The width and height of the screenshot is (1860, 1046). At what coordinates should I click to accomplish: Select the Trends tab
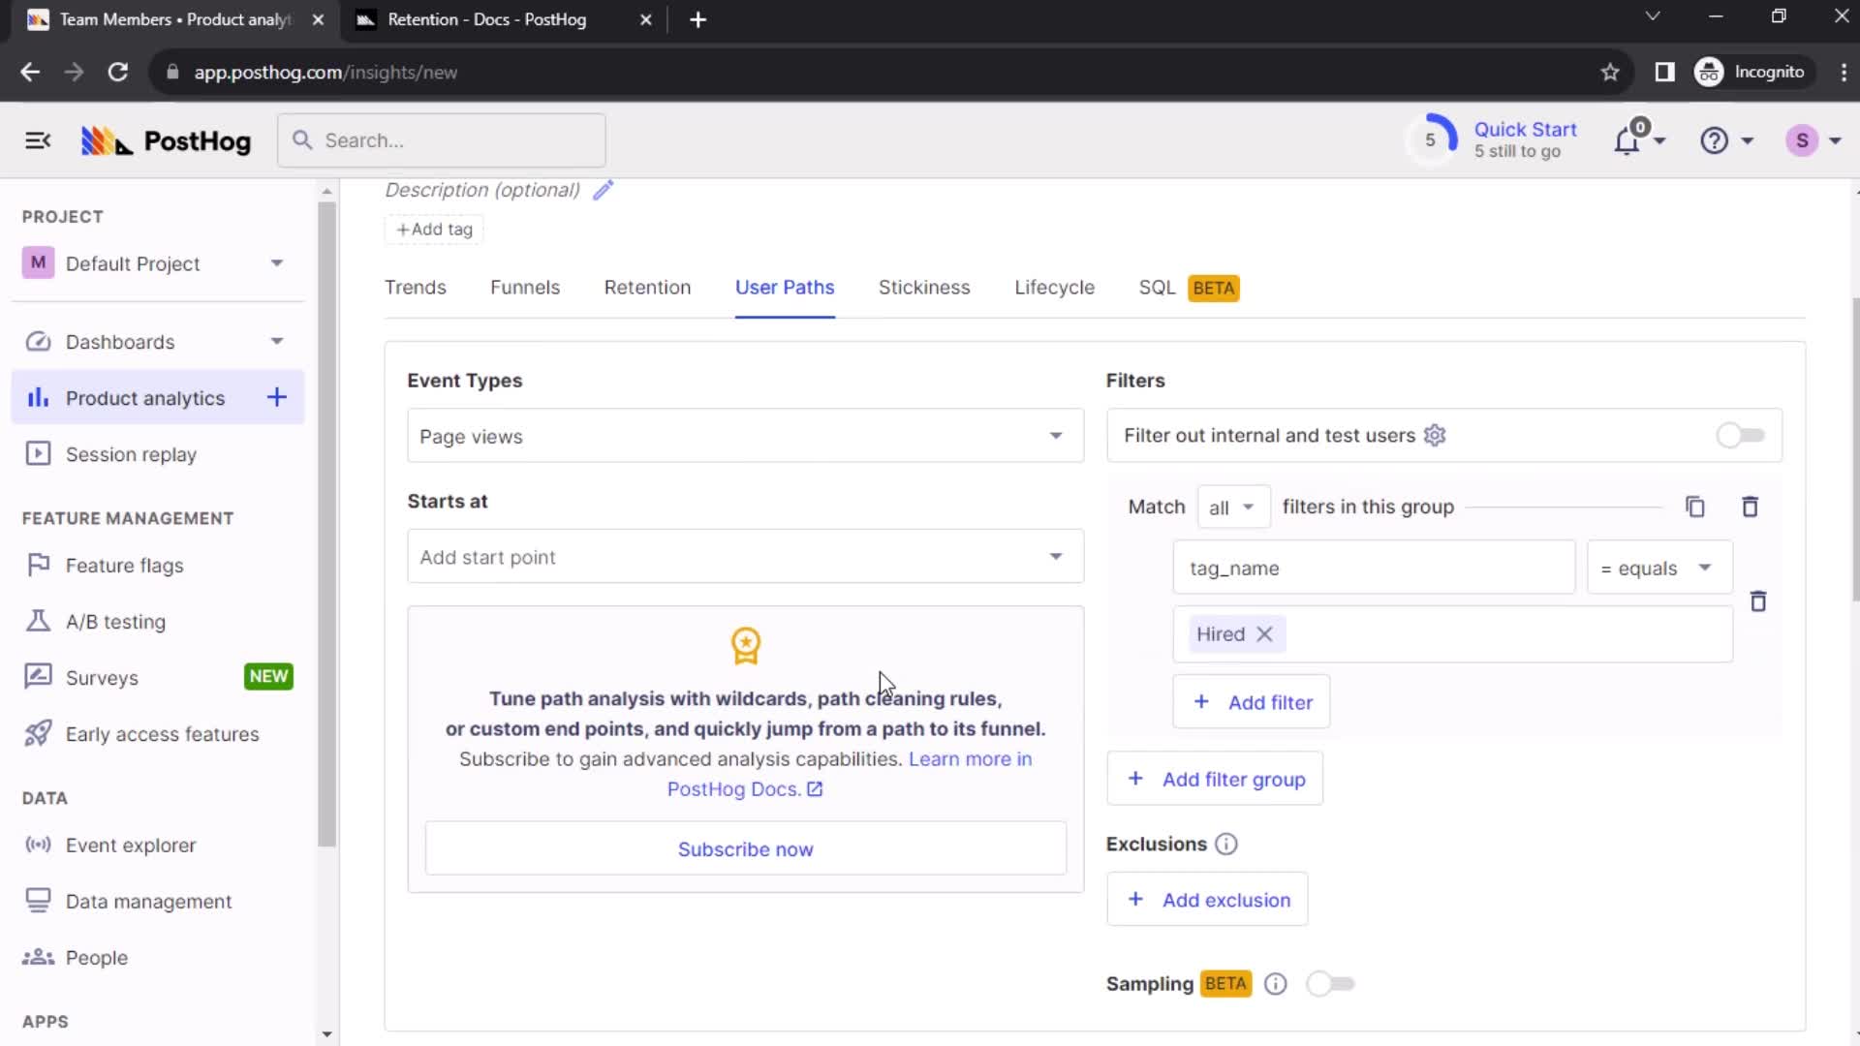416,288
